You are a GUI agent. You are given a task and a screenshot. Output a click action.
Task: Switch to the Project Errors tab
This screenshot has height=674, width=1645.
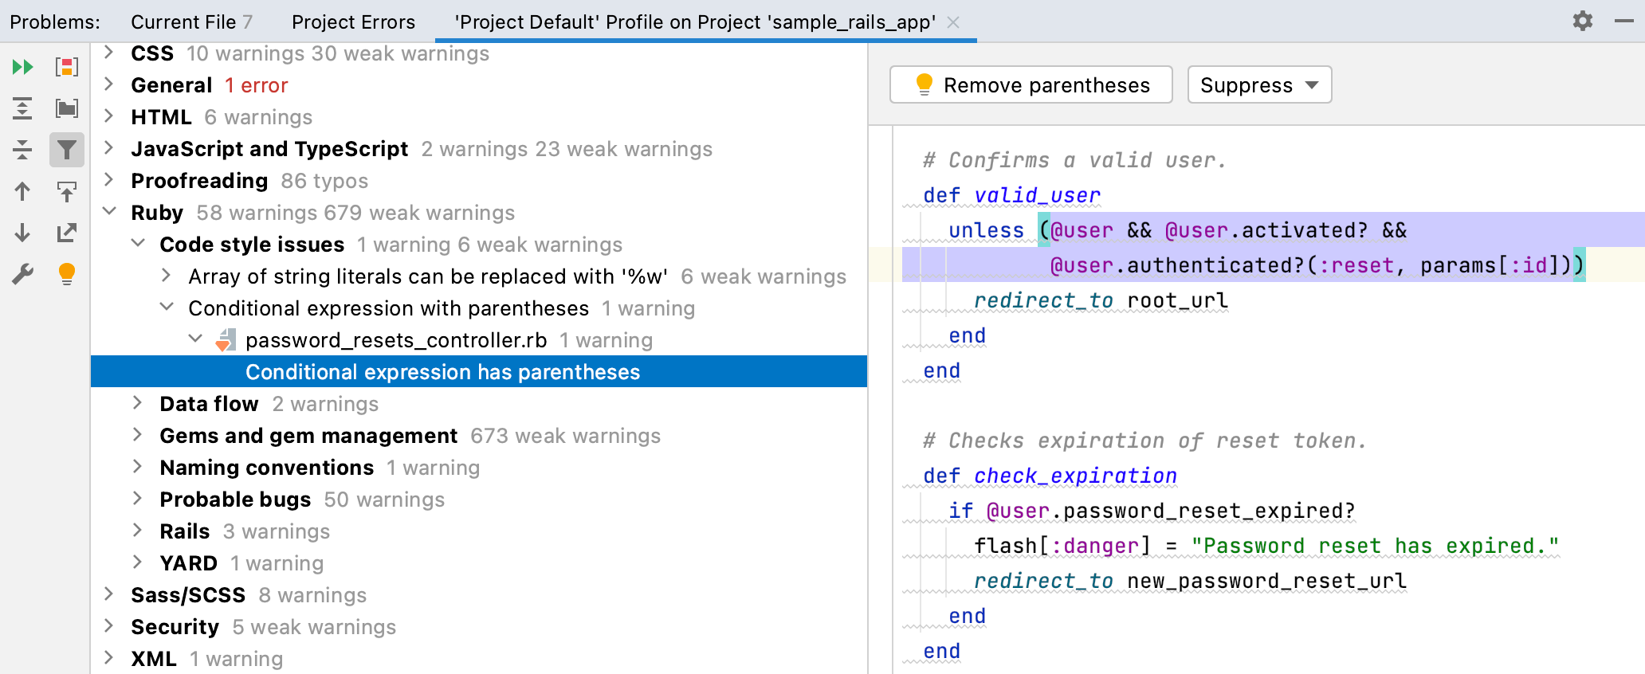click(x=353, y=22)
